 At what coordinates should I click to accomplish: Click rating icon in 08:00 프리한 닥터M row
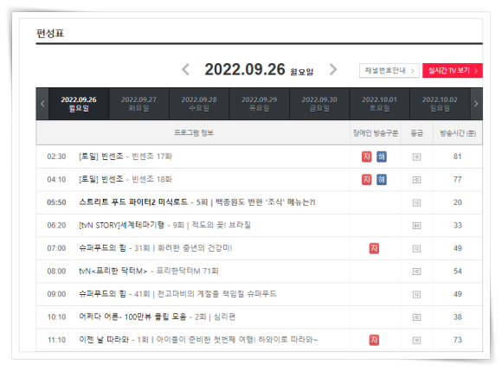(416, 272)
